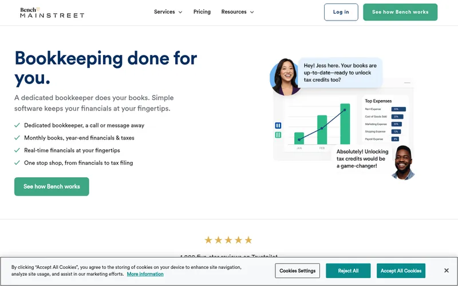Click the Log in button
458x286 pixels.
pos(341,12)
